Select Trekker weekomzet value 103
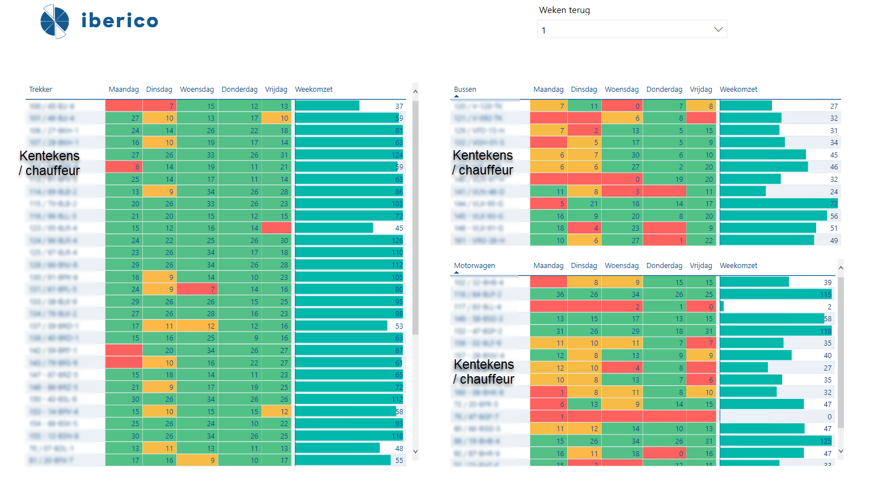 pyautogui.click(x=397, y=204)
